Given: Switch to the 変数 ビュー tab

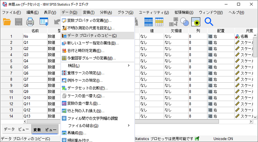Looking at the screenshot, I should (45, 130).
